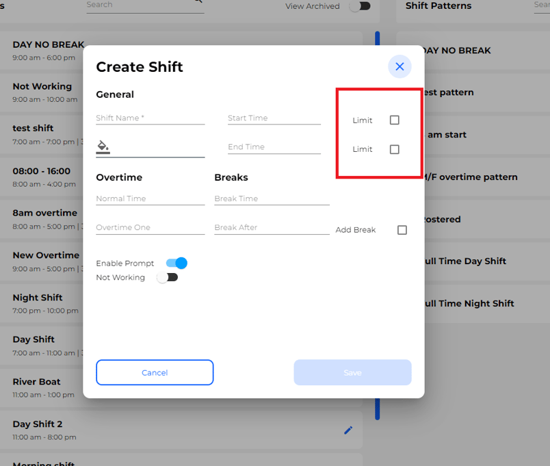Focus the Break After field
The width and height of the screenshot is (550, 466).
click(272, 226)
